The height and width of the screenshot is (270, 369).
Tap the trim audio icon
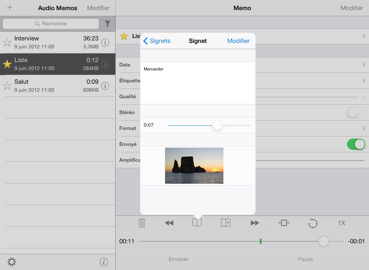pos(284,223)
